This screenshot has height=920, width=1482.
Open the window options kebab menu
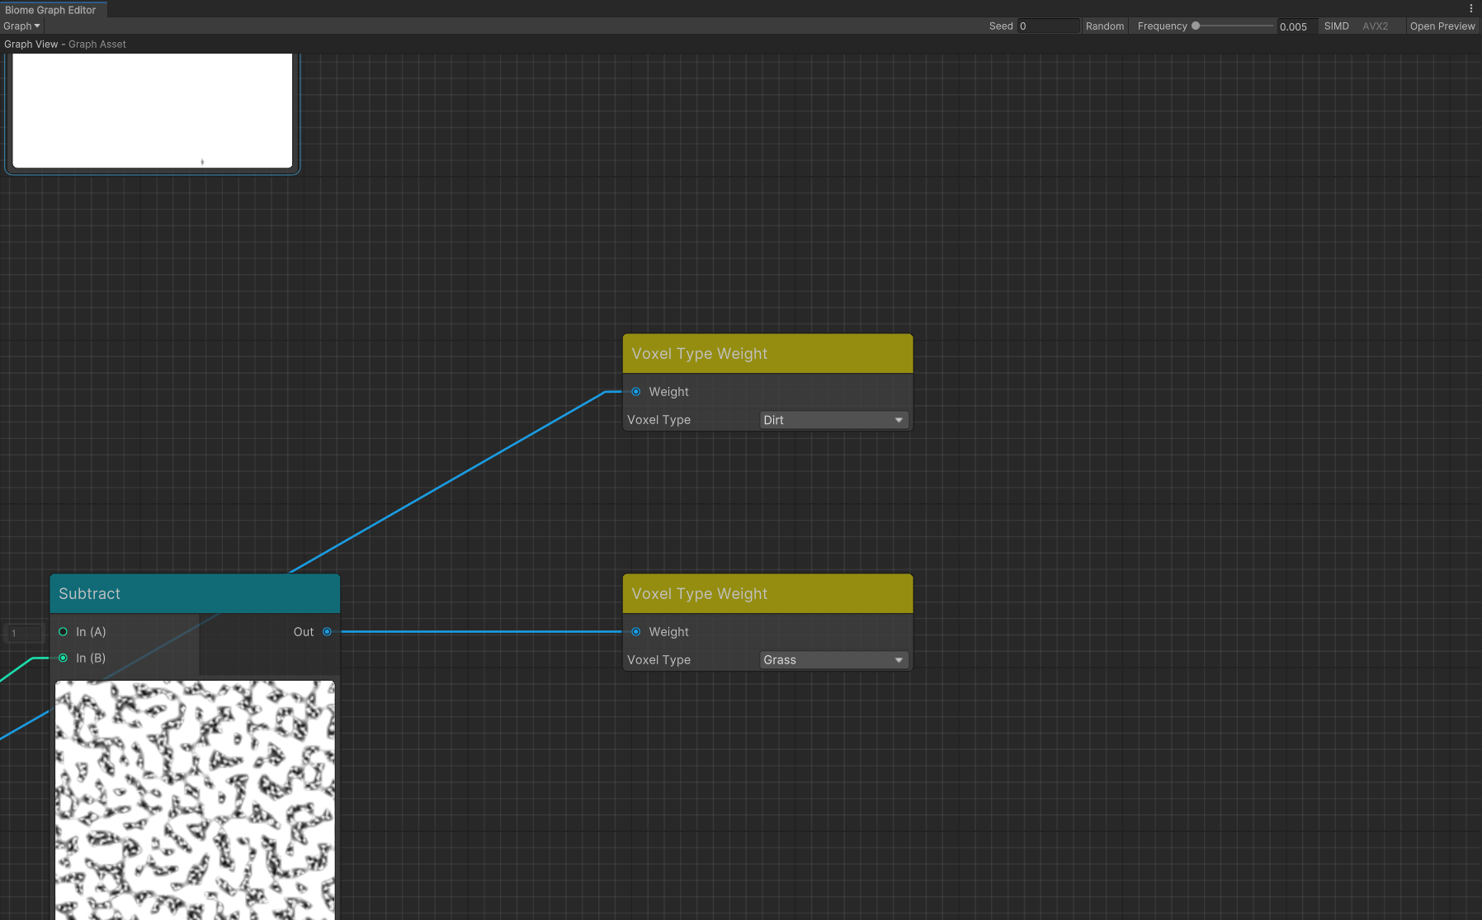(x=1470, y=9)
